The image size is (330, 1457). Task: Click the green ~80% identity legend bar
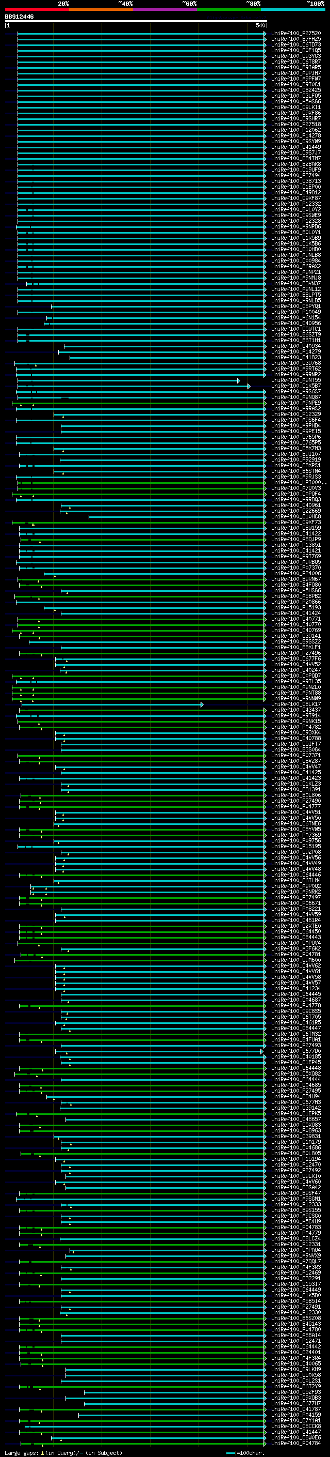pyautogui.click(x=229, y=9)
